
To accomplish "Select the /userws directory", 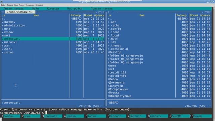I will click(x=8, y=52).
